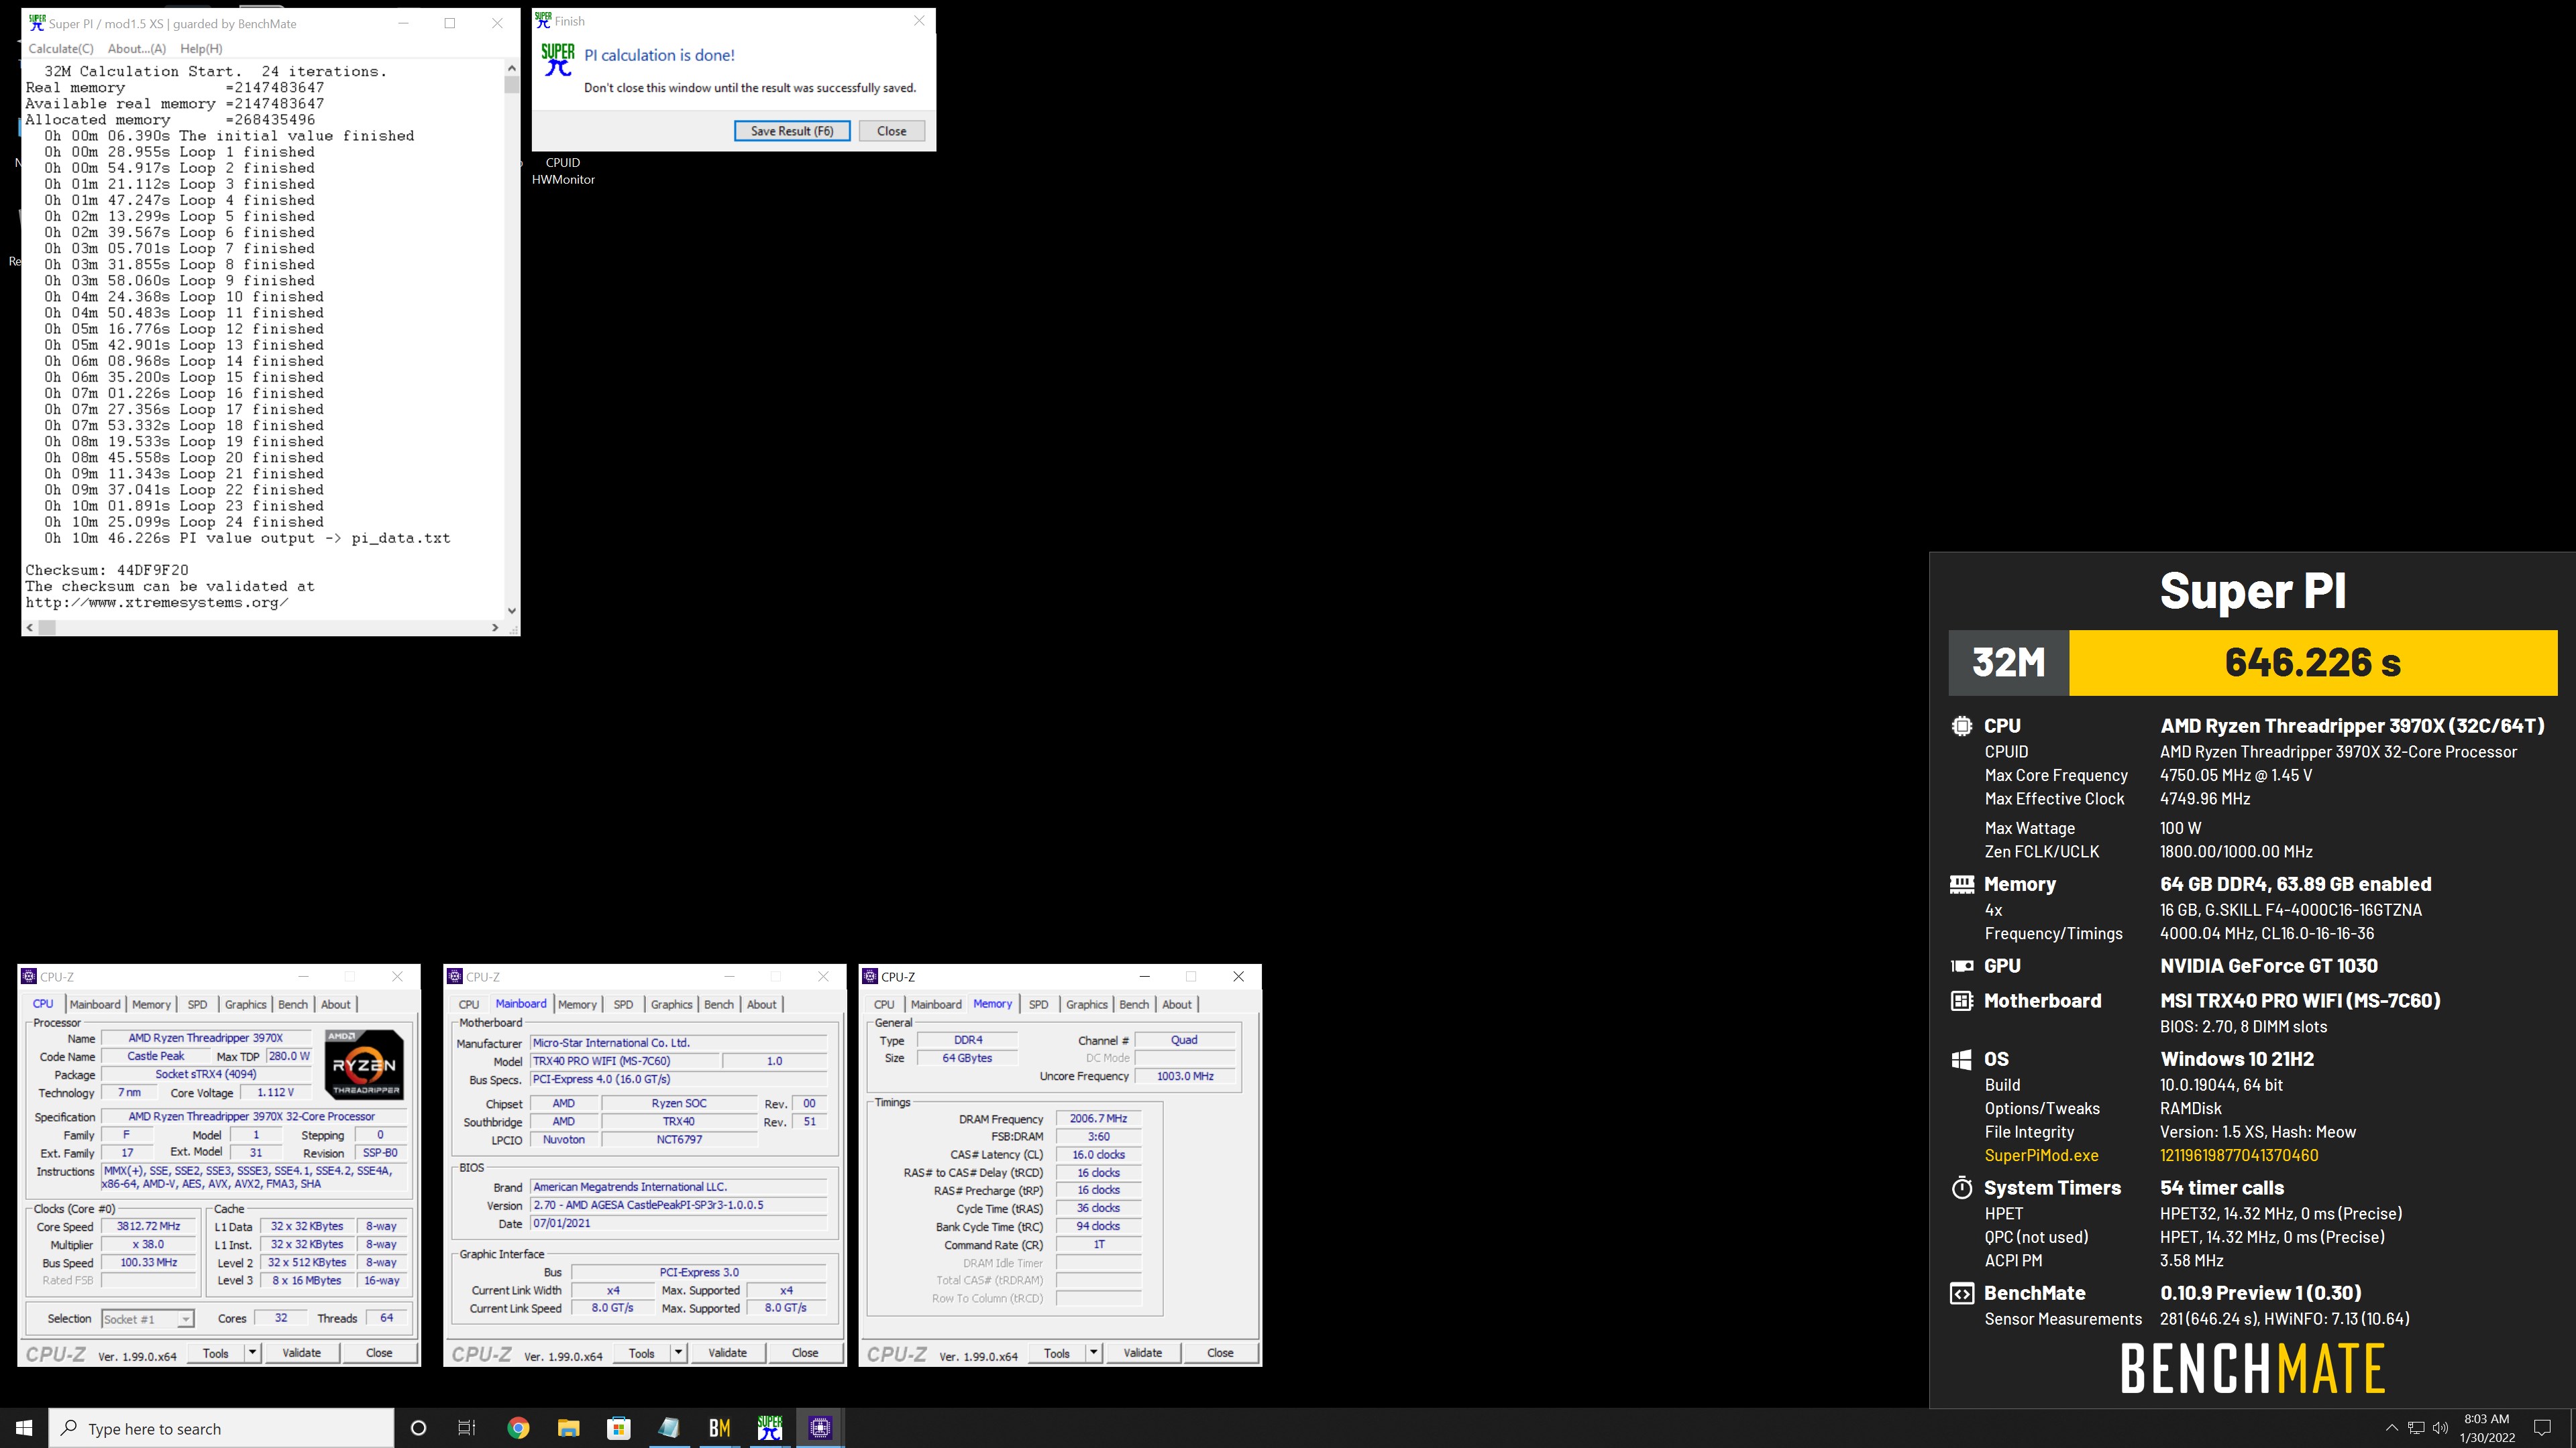
Task: Click the Checksum: 44DF9F20 line
Action: pyautogui.click(x=107, y=570)
